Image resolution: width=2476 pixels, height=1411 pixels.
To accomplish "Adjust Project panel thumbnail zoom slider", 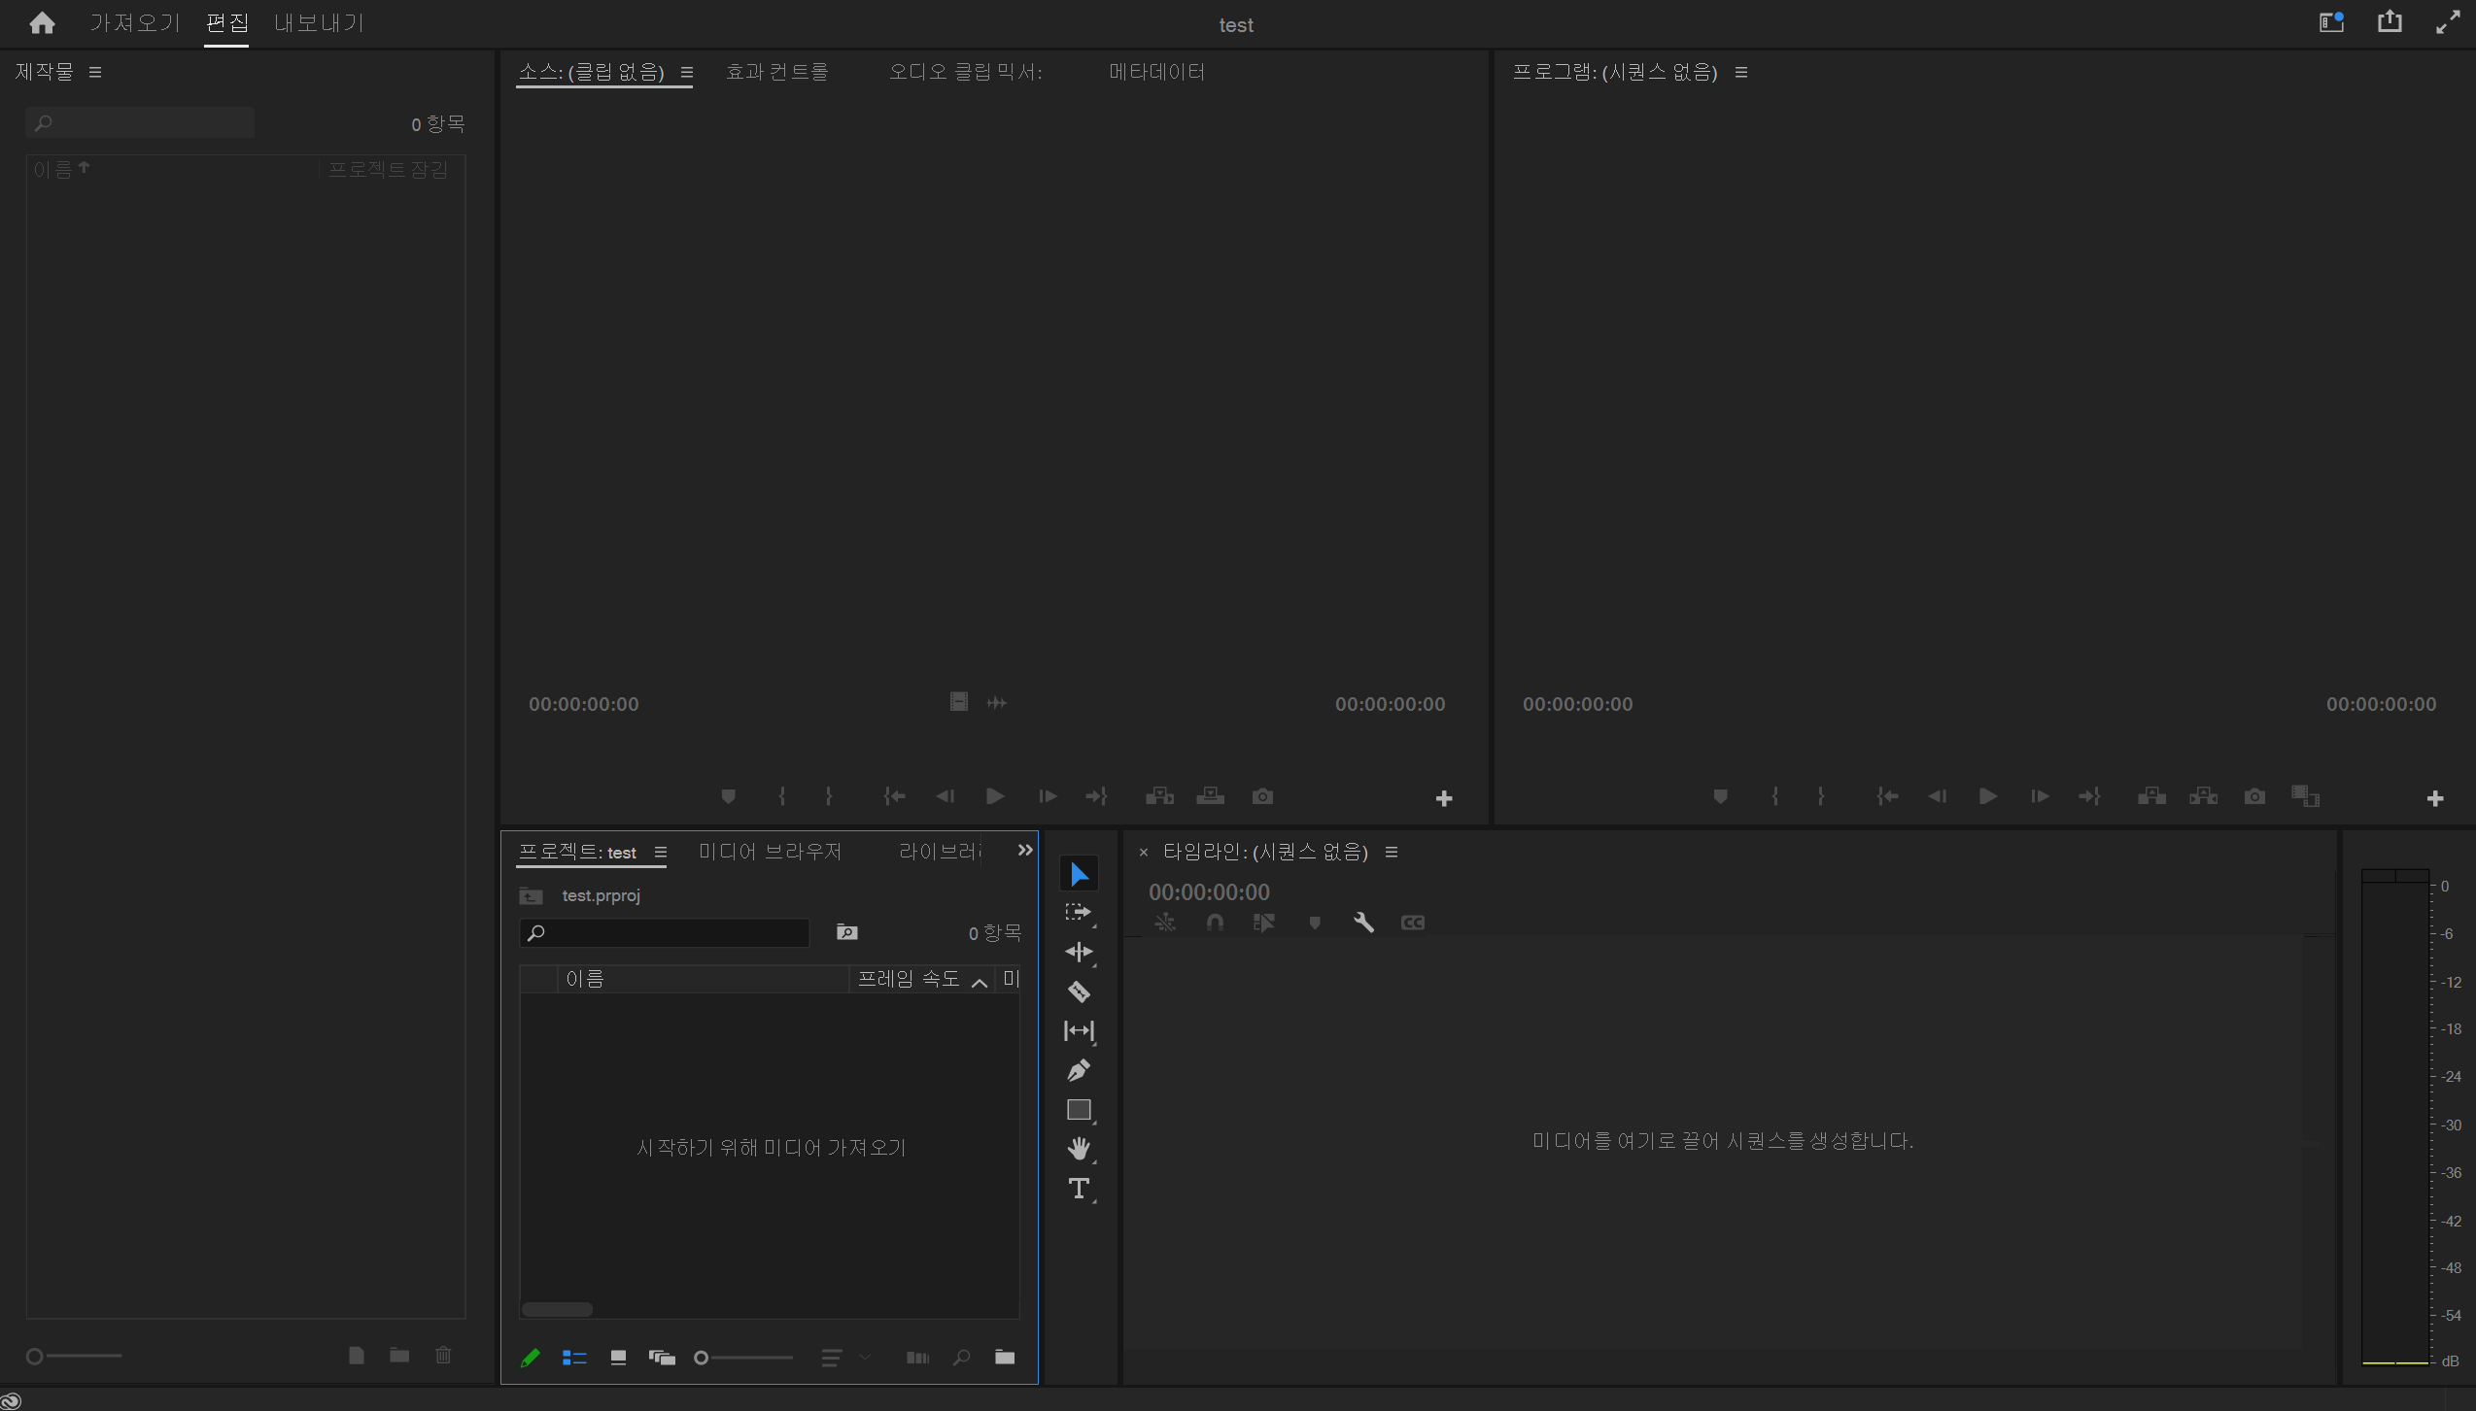I will 702,1358.
